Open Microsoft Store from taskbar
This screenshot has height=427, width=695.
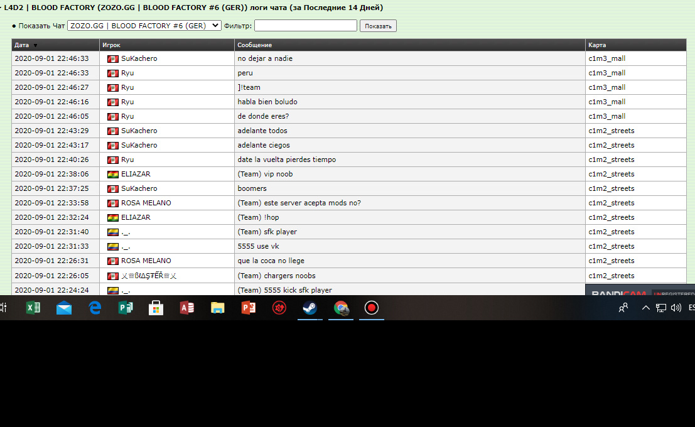coord(156,308)
